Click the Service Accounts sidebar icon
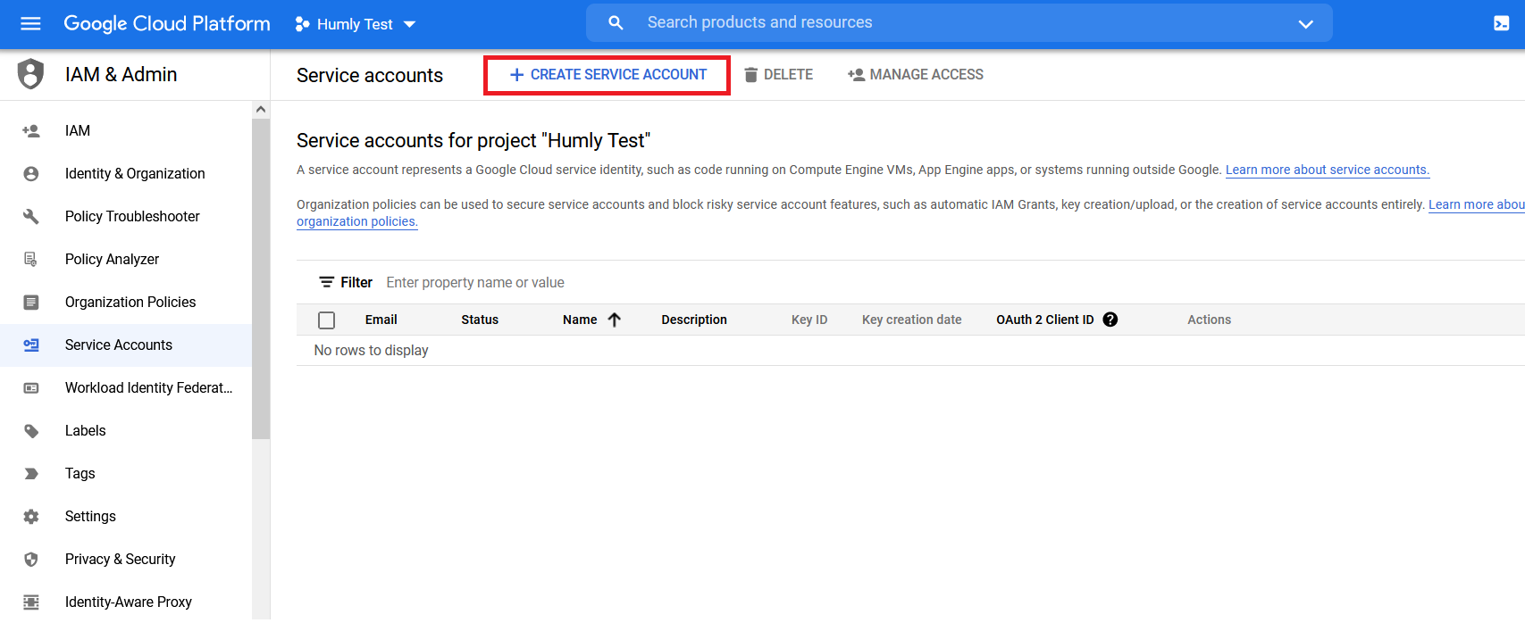 click(x=31, y=345)
